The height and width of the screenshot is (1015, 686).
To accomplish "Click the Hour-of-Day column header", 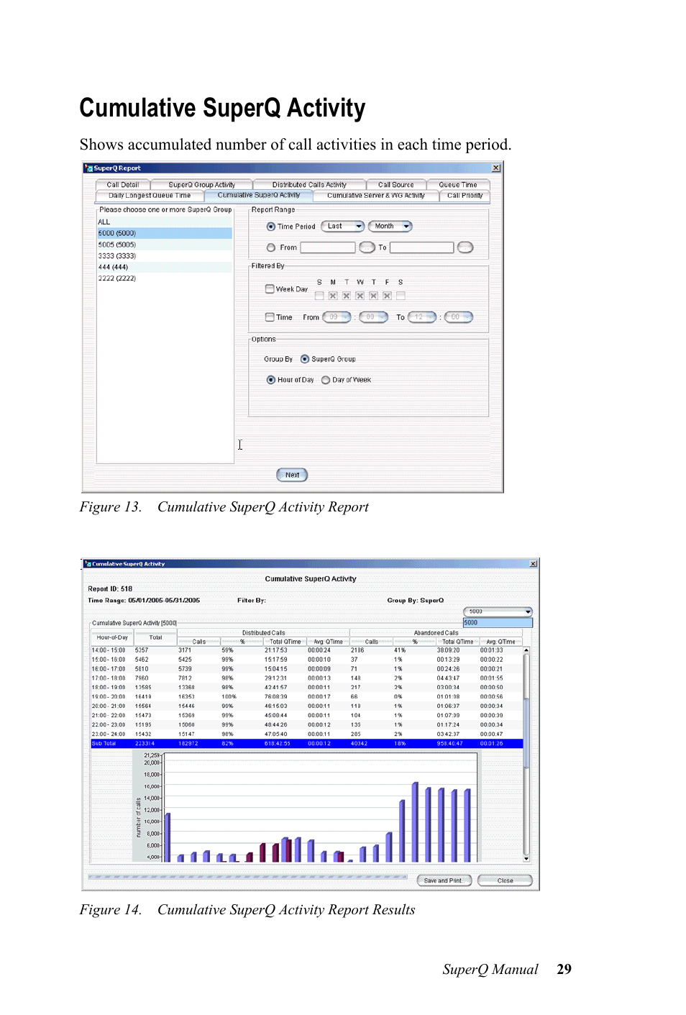I will [112, 637].
